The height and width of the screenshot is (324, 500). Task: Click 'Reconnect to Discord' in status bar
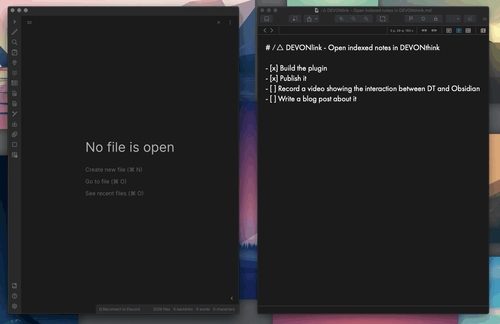click(120, 309)
